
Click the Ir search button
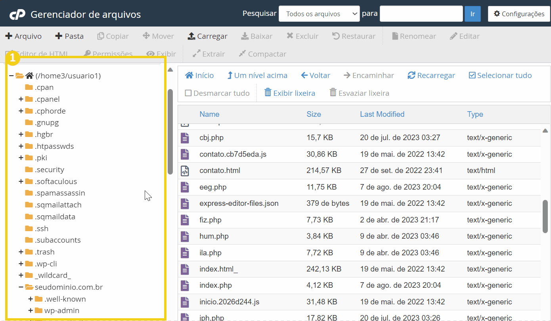point(473,14)
